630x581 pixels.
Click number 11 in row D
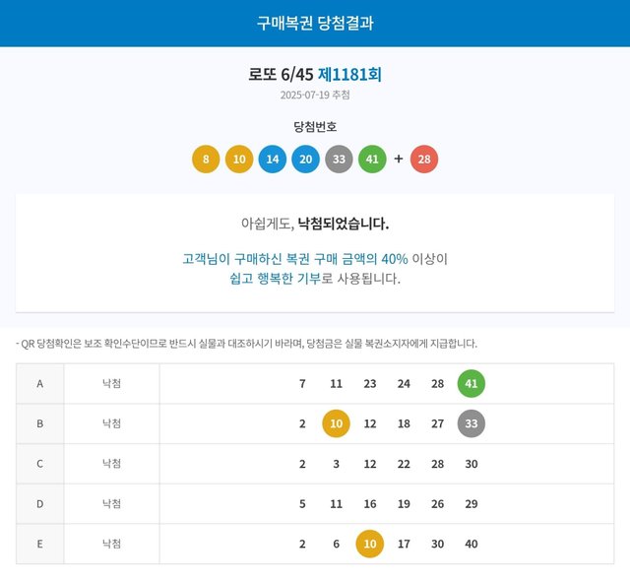(337, 504)
